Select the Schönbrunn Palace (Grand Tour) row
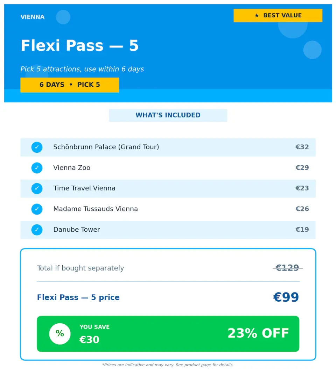This screenshot has width=336, height=374. point(168,147)
